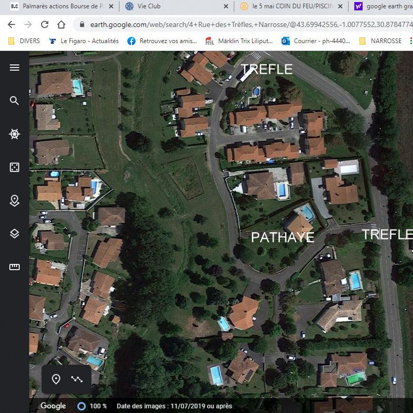Select the measure distance ruler tool

click(15, 267)
